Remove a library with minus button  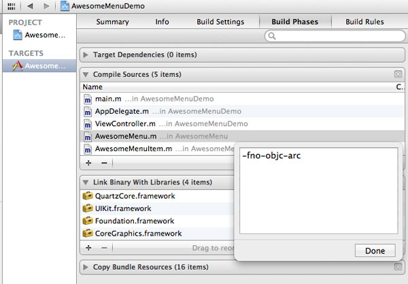pyautogui.click(x=104, y=247)
